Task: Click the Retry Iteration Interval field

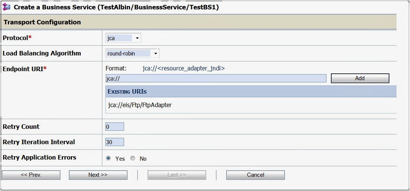Action: pyautogui.click(x=115, y=142)
